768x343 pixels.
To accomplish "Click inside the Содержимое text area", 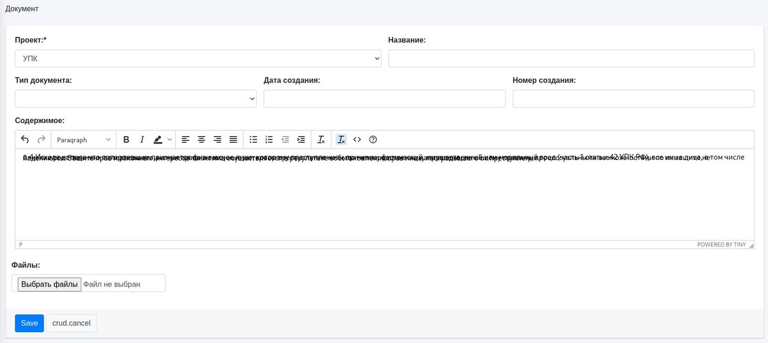I will tap(385, 195).
